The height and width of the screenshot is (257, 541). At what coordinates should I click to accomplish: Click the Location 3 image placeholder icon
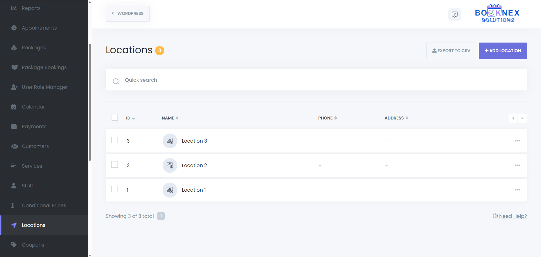coord(170,141)
